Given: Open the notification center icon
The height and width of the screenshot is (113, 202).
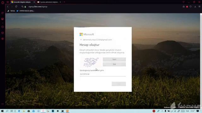Looking at the screenshot, I should pos(198,111).
